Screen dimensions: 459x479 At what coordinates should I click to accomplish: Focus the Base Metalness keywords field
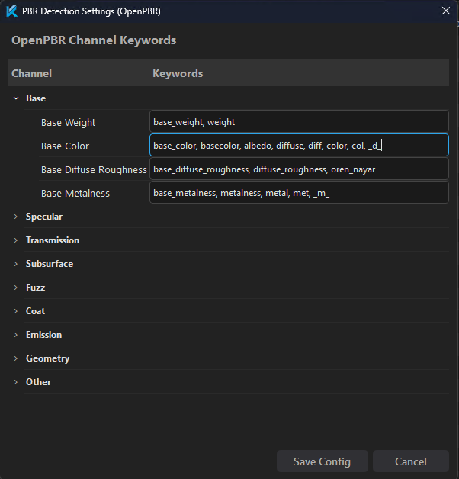(299, 192)
